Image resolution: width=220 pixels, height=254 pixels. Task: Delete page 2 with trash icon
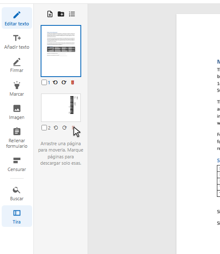73,128
